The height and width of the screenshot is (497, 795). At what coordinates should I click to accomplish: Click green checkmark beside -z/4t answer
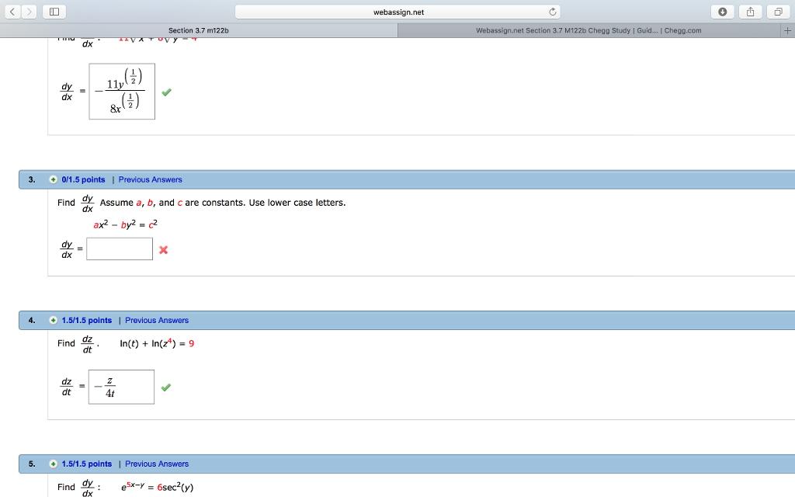click(166, 388)
